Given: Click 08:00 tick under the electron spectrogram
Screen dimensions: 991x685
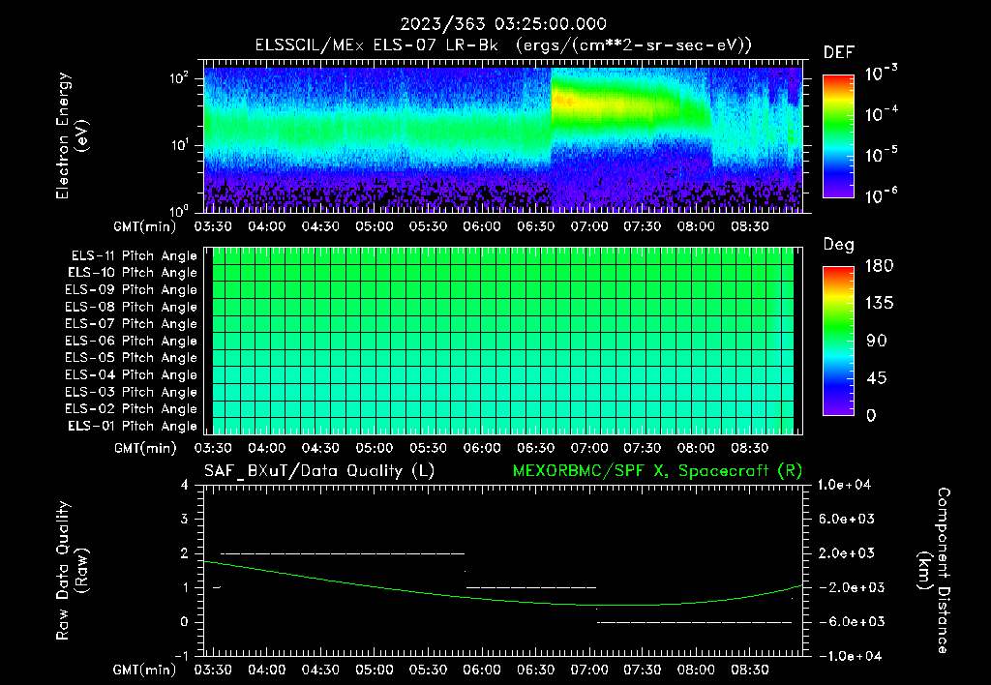Looking at the screenshot, I should [x=696, y=226].
